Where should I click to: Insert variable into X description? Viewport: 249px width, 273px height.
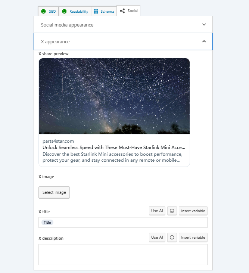click(193, 238)
